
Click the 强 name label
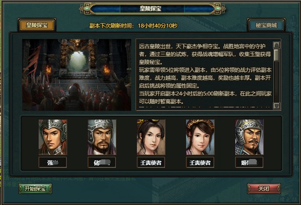[x=53, y=163]
